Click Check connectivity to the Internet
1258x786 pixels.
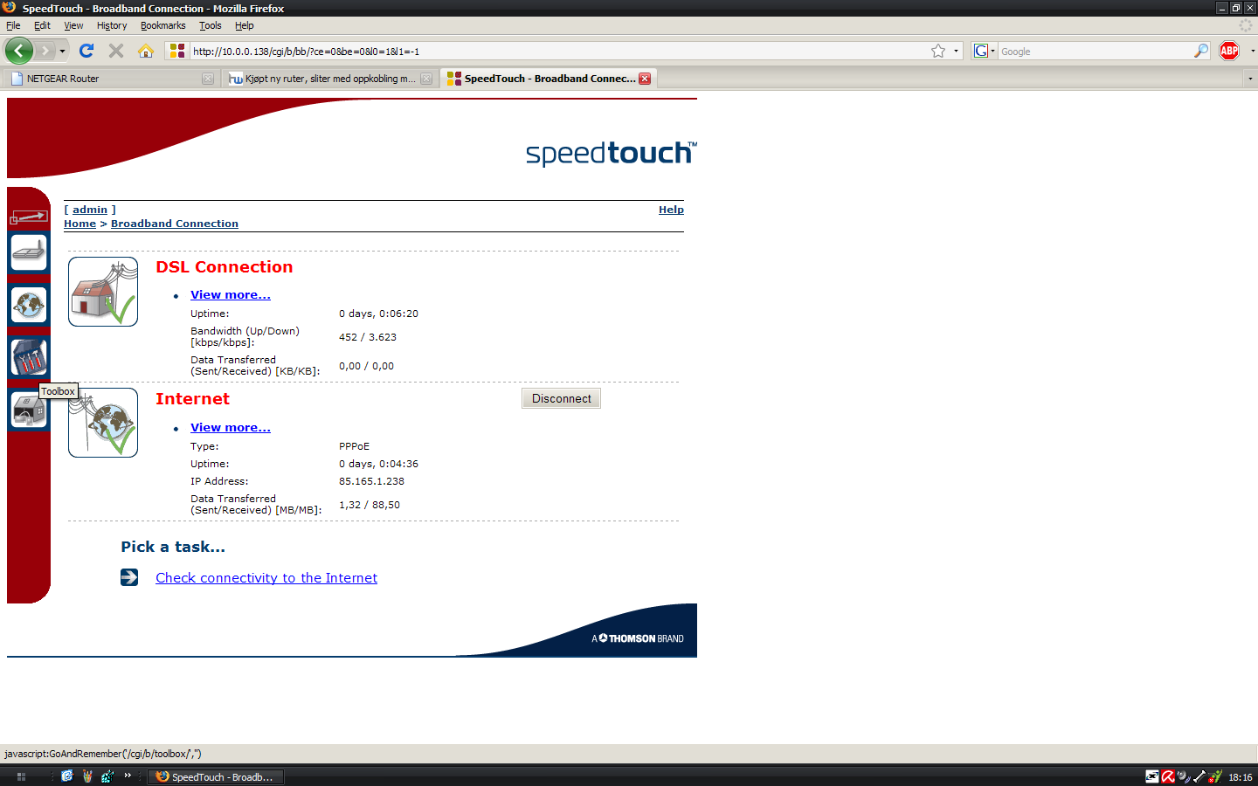point(266,578)
